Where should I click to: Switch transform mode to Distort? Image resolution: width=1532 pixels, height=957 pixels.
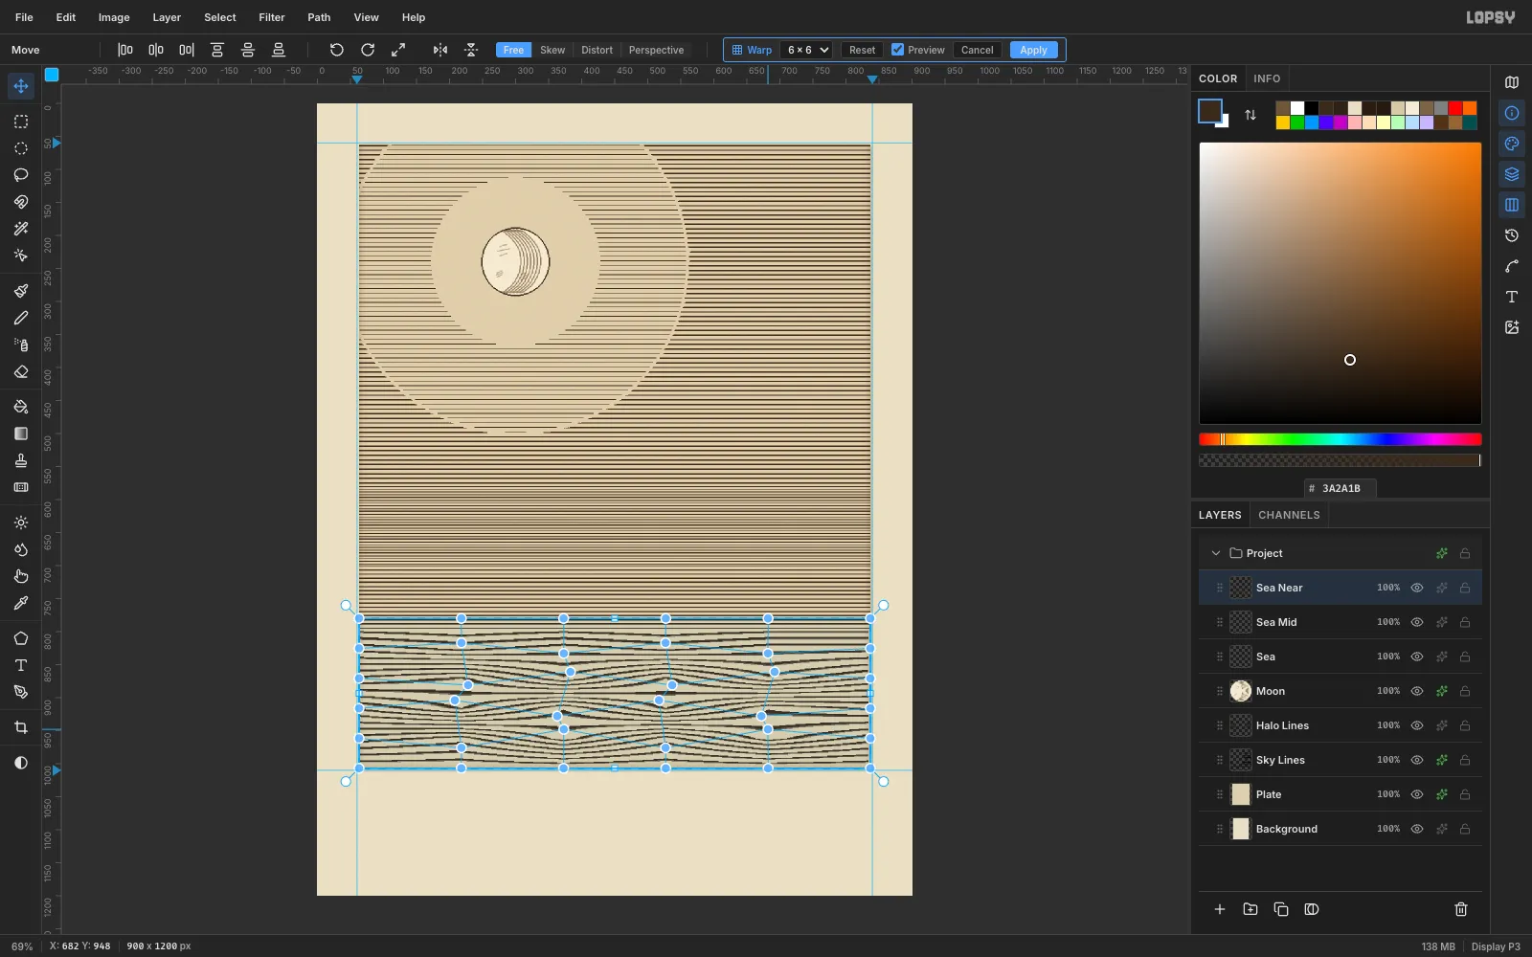pos(597,50)
